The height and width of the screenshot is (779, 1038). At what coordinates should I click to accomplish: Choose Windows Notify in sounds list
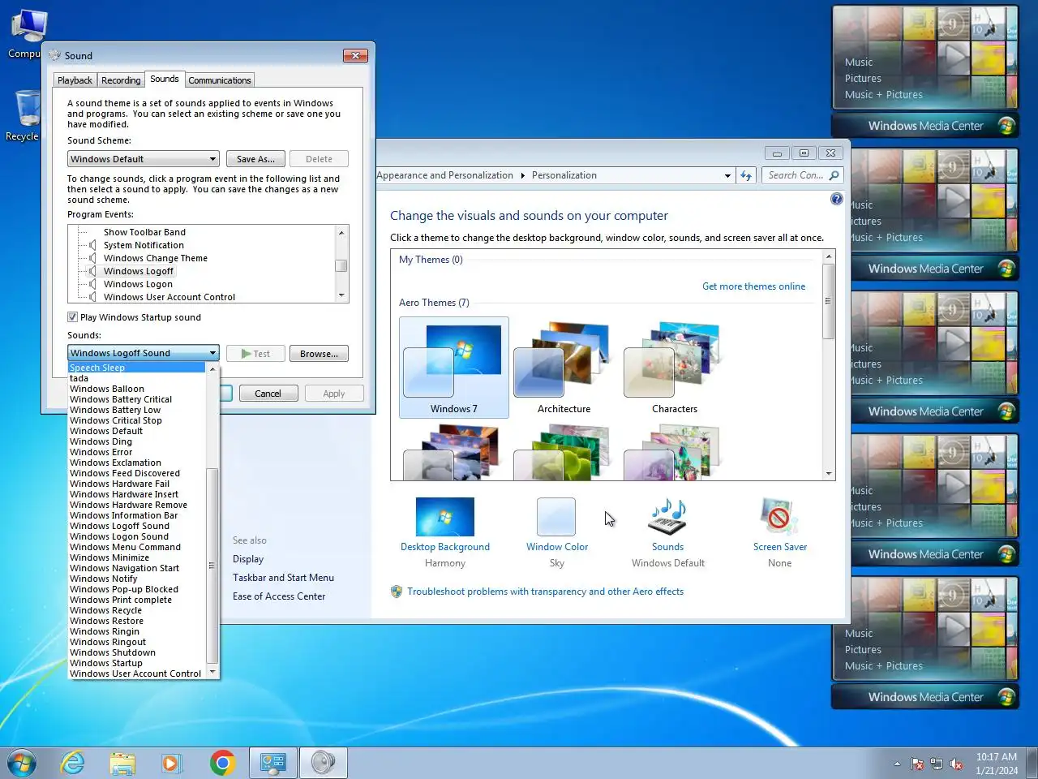[x=104, y=579]
